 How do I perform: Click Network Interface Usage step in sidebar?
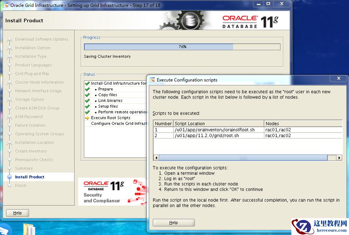tap(38, 91)
